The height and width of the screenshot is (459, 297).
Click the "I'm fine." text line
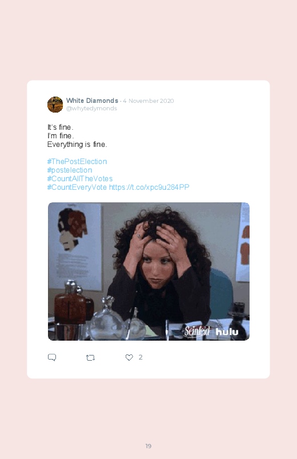pos(61,136)
